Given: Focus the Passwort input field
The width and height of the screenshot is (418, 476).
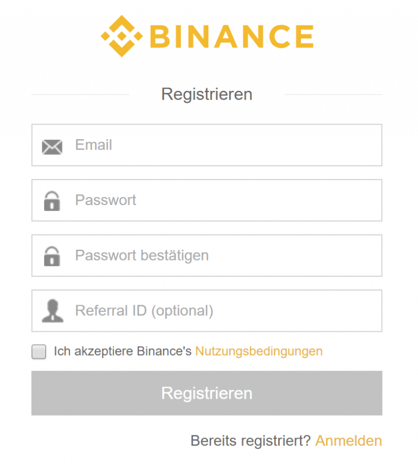Looking at the screenshot, I should click(207, 200).
